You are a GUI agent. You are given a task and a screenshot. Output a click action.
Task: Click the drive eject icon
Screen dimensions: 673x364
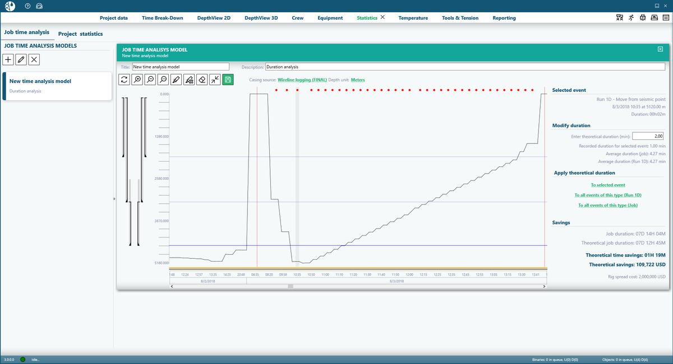click(x=654, y=18)
